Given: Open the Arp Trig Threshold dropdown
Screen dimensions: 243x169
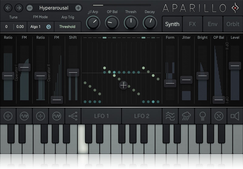Looking at the screenshot, I should [x=67, y=27].
